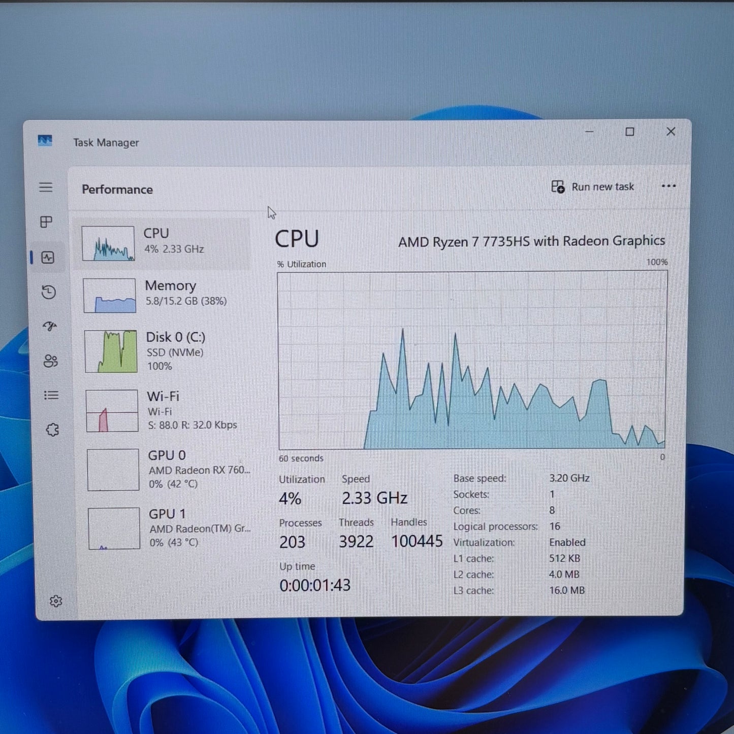Image resolution: width=734 pixels, height=734 pixels.
Task: Open the App history page icon
Action: [49, 292]
